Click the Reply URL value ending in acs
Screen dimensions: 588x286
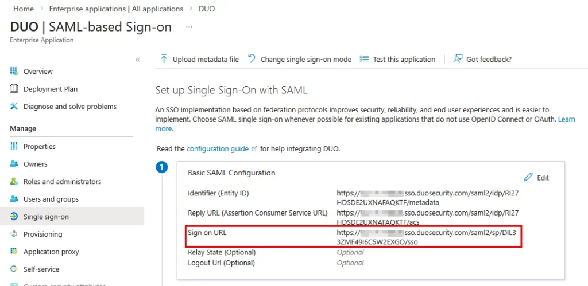pos(427,217)
